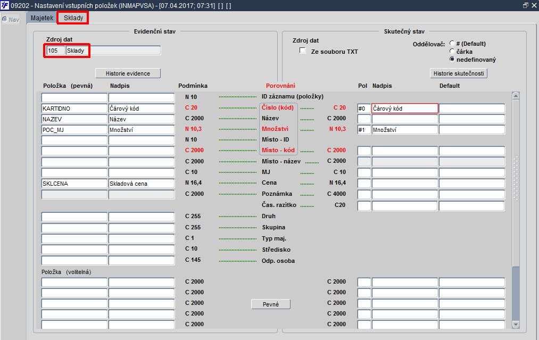Click the Historie skutečnosti button
539x340 pixels.
pos(459,73)
